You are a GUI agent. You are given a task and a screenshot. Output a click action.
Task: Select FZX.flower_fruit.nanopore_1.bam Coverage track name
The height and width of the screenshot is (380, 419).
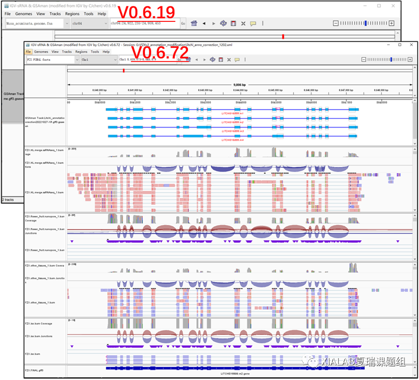point(45,218)
